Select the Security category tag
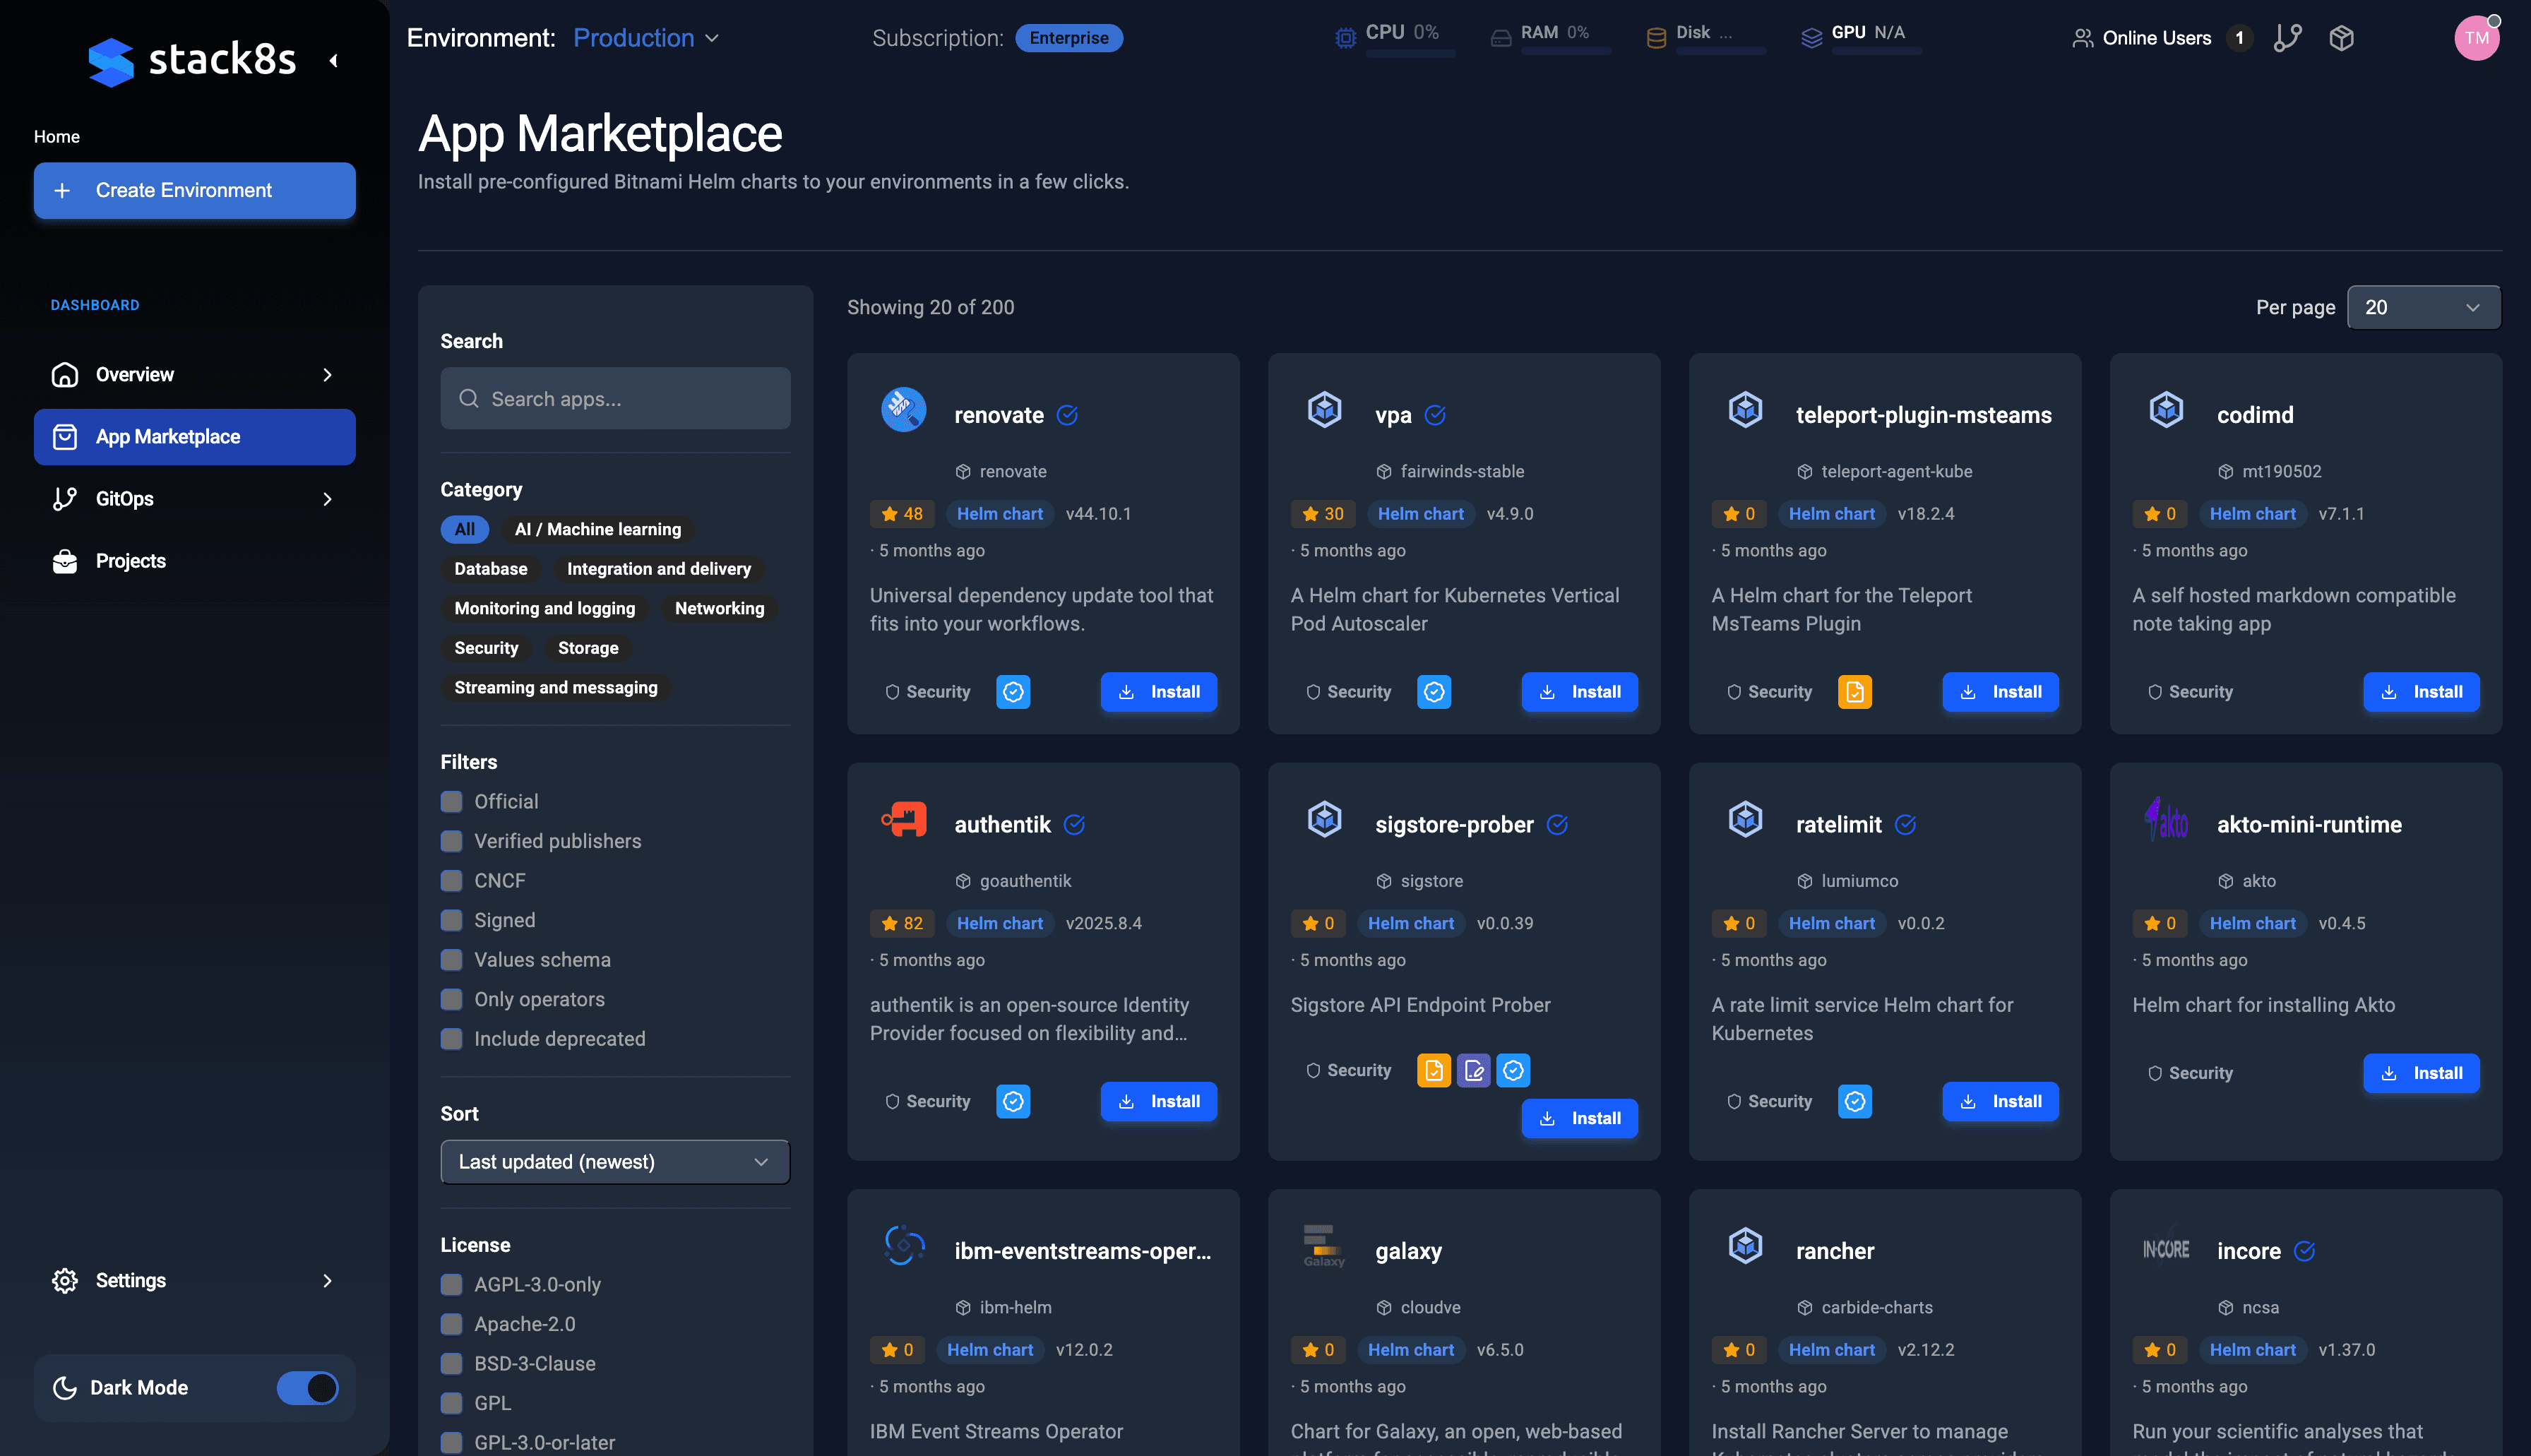The width and height of the screenshot is (2531, 1456). (x=486, y=648)
